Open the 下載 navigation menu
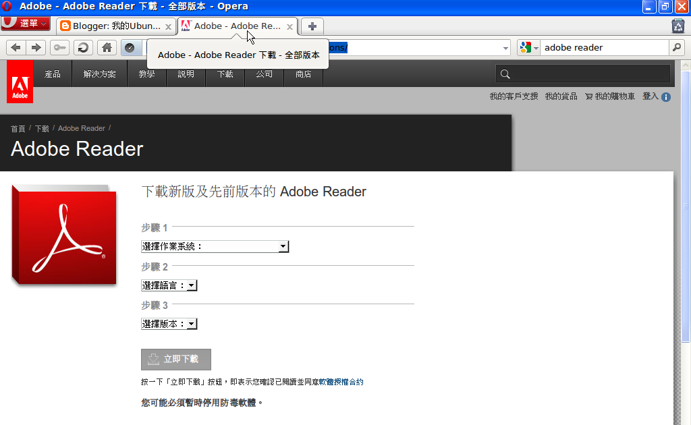Image resolution: width=691 pixels, height=425 pixels. pos(225,74)
